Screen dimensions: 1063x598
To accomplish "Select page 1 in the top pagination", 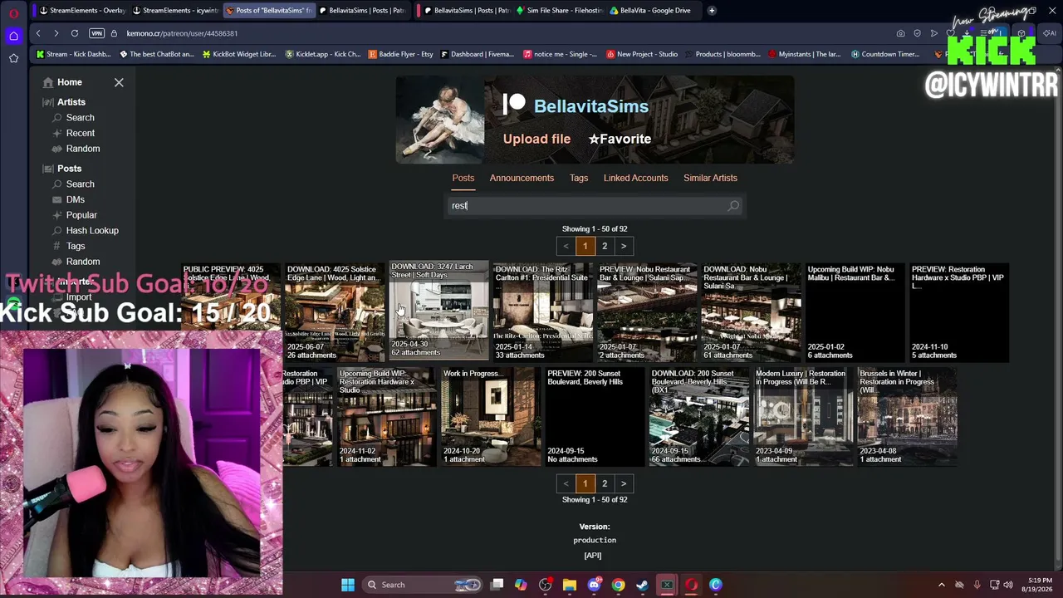I will [585, 246].
